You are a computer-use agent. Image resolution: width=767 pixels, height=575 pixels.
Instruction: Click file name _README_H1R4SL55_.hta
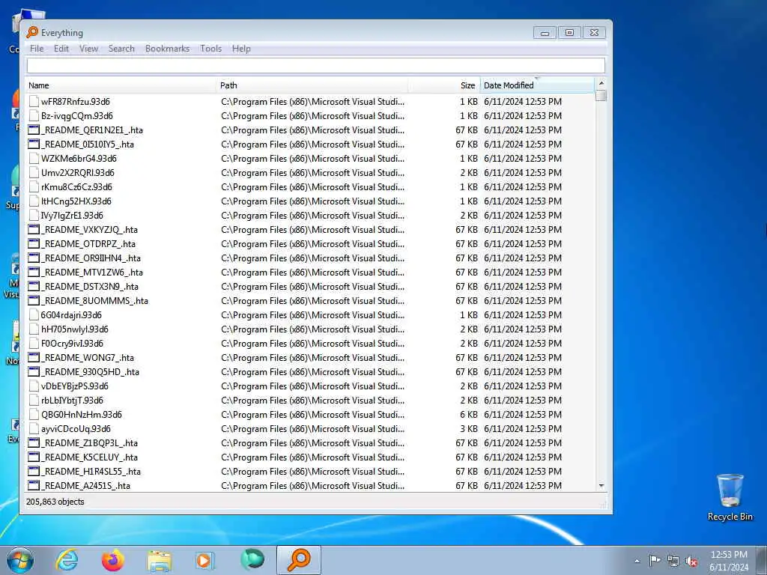91,472
